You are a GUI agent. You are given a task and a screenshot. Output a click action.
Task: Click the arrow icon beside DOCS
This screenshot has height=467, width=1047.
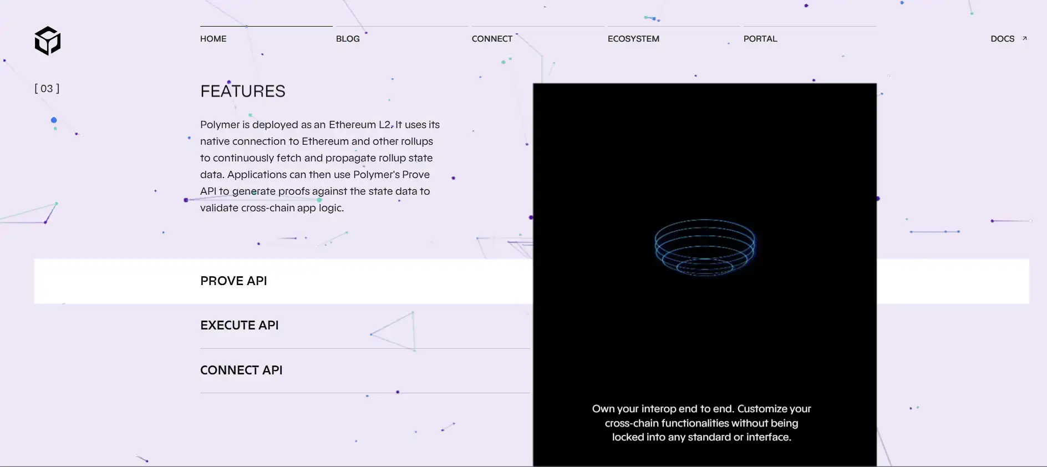(1024, 38)
